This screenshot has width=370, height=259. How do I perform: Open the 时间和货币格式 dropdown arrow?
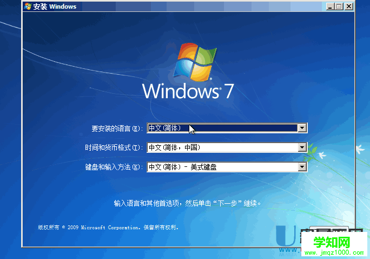[x=302, y=147]
